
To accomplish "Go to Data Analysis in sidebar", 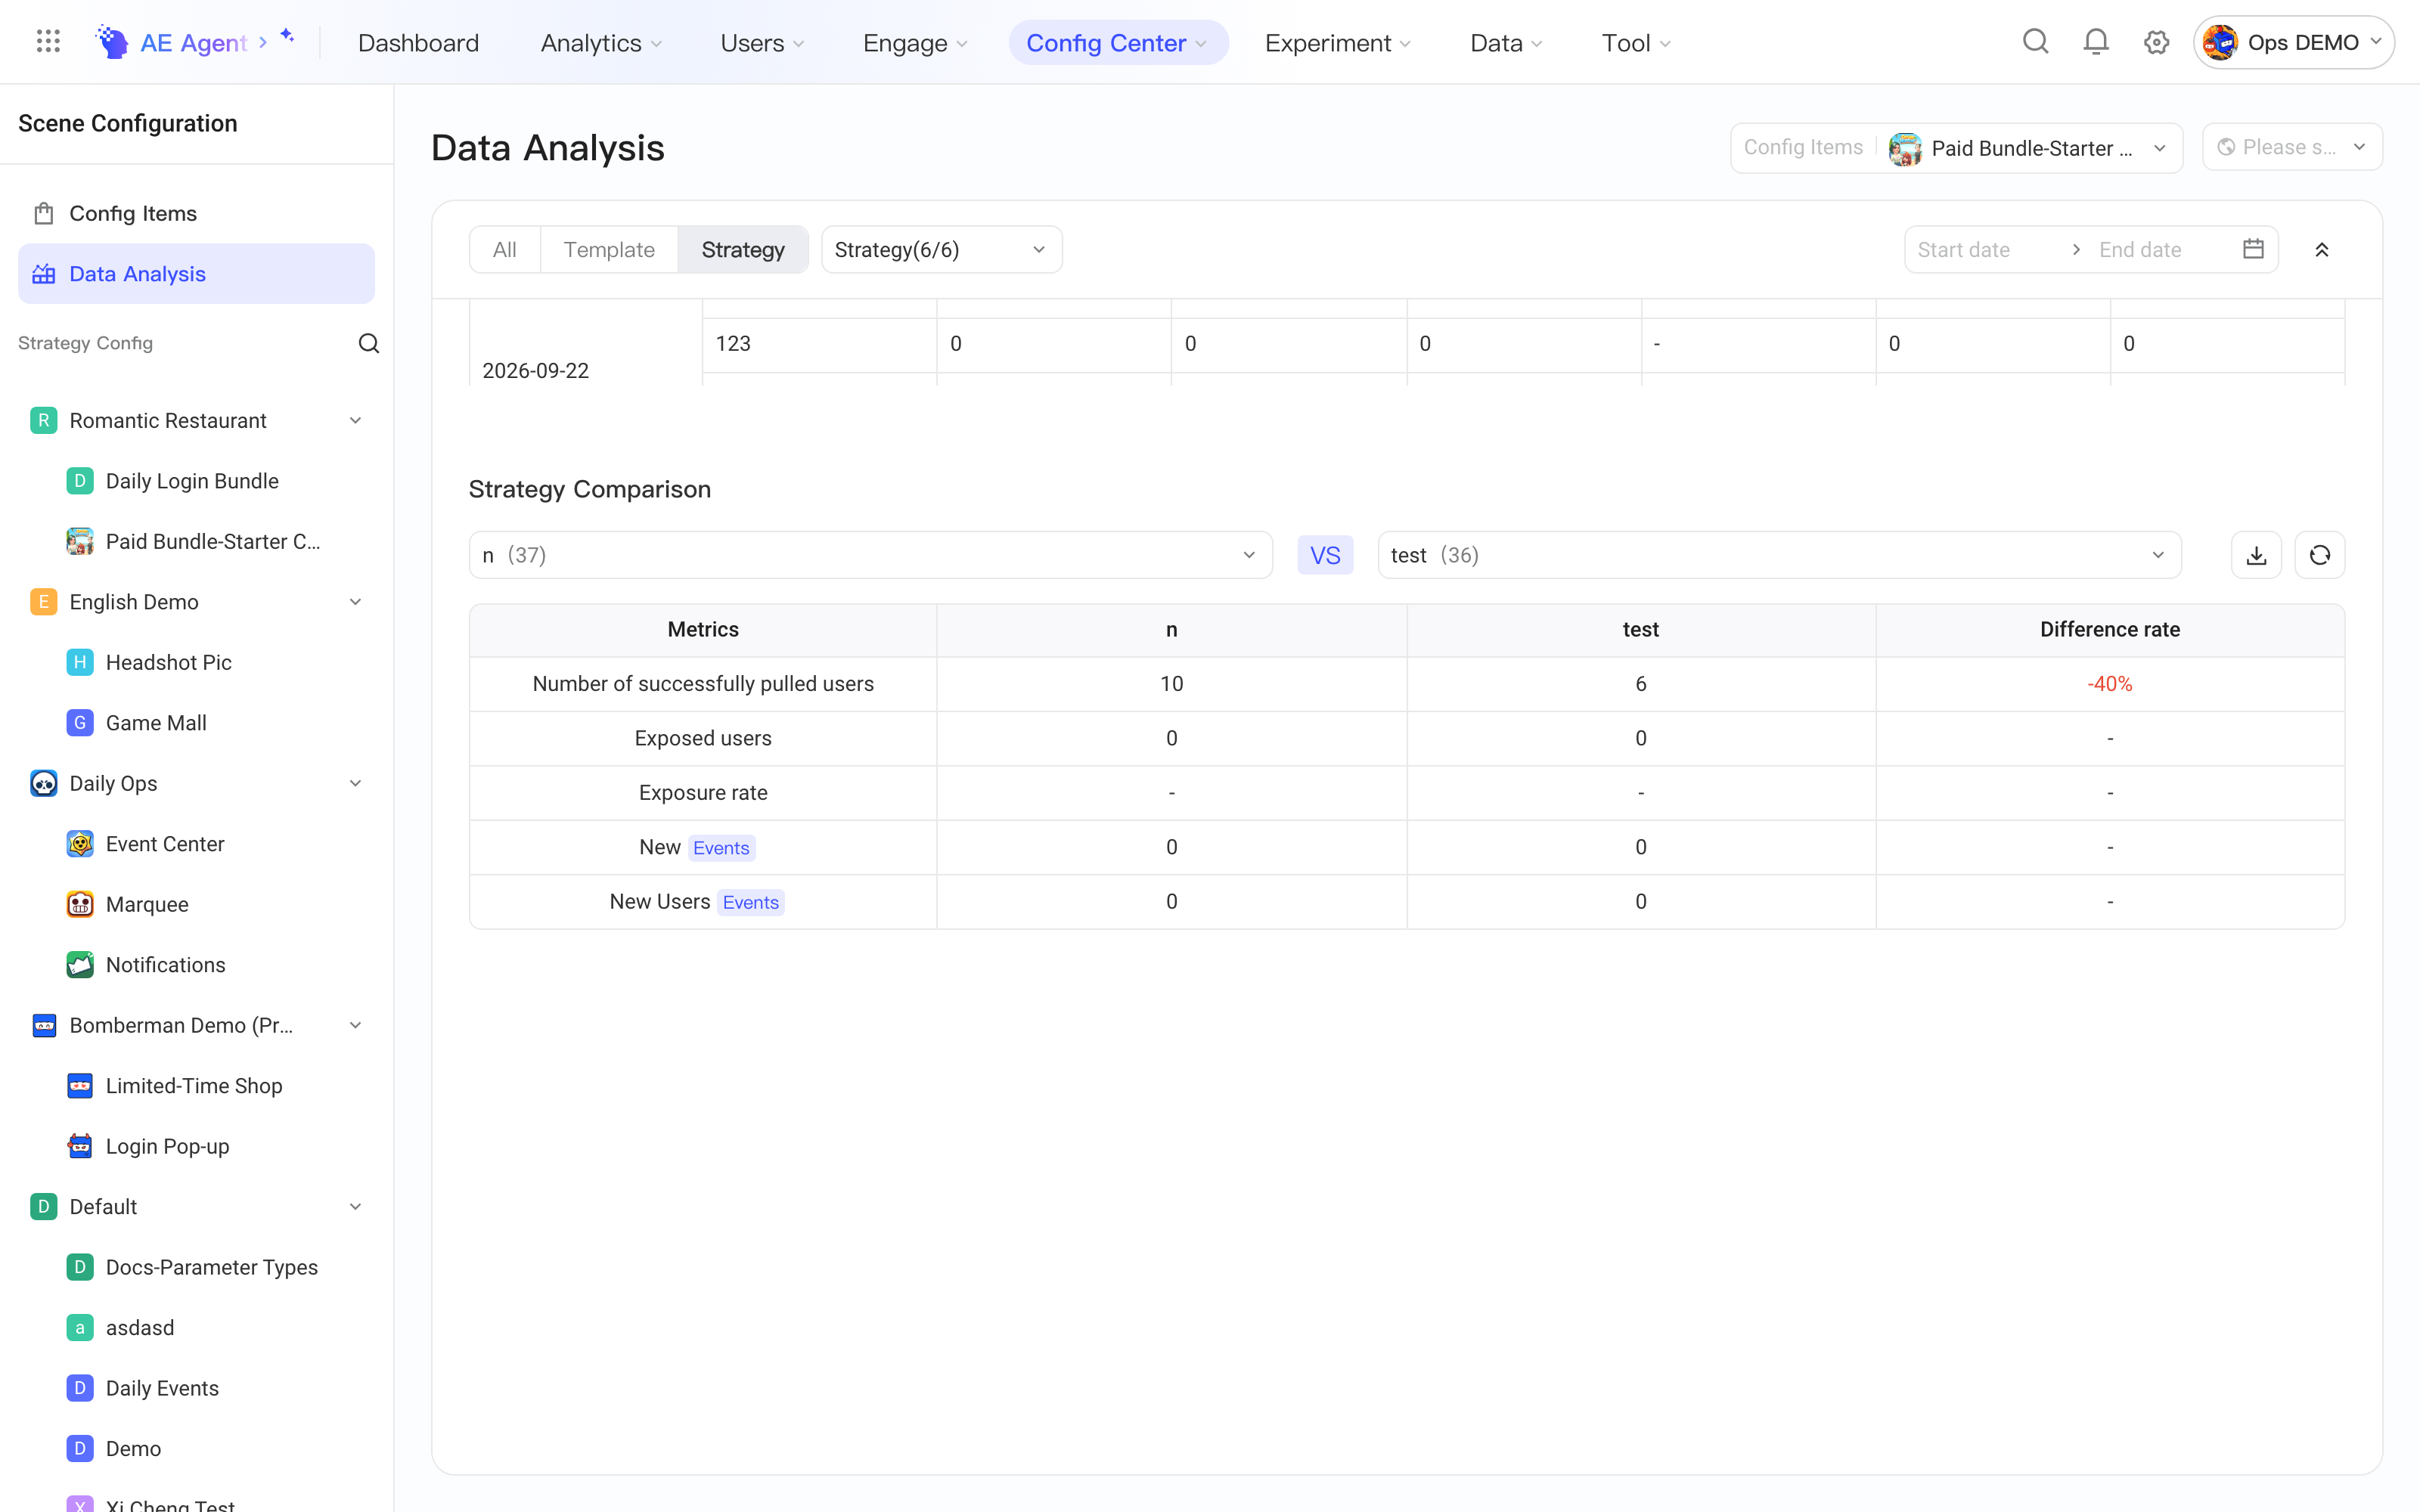I will (x=196, y=274).
